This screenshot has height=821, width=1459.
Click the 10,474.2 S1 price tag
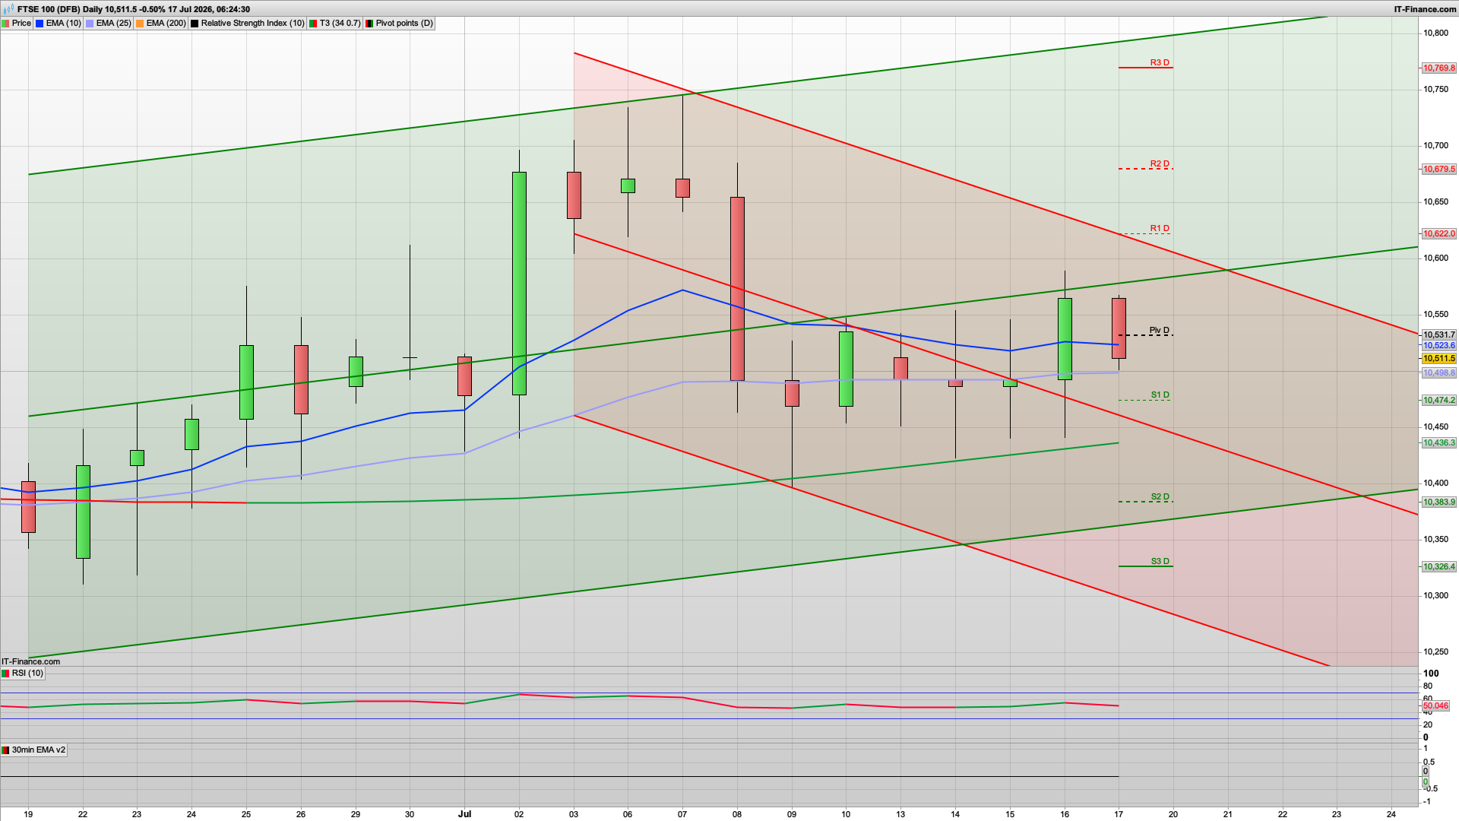[x=1439, y=401]
